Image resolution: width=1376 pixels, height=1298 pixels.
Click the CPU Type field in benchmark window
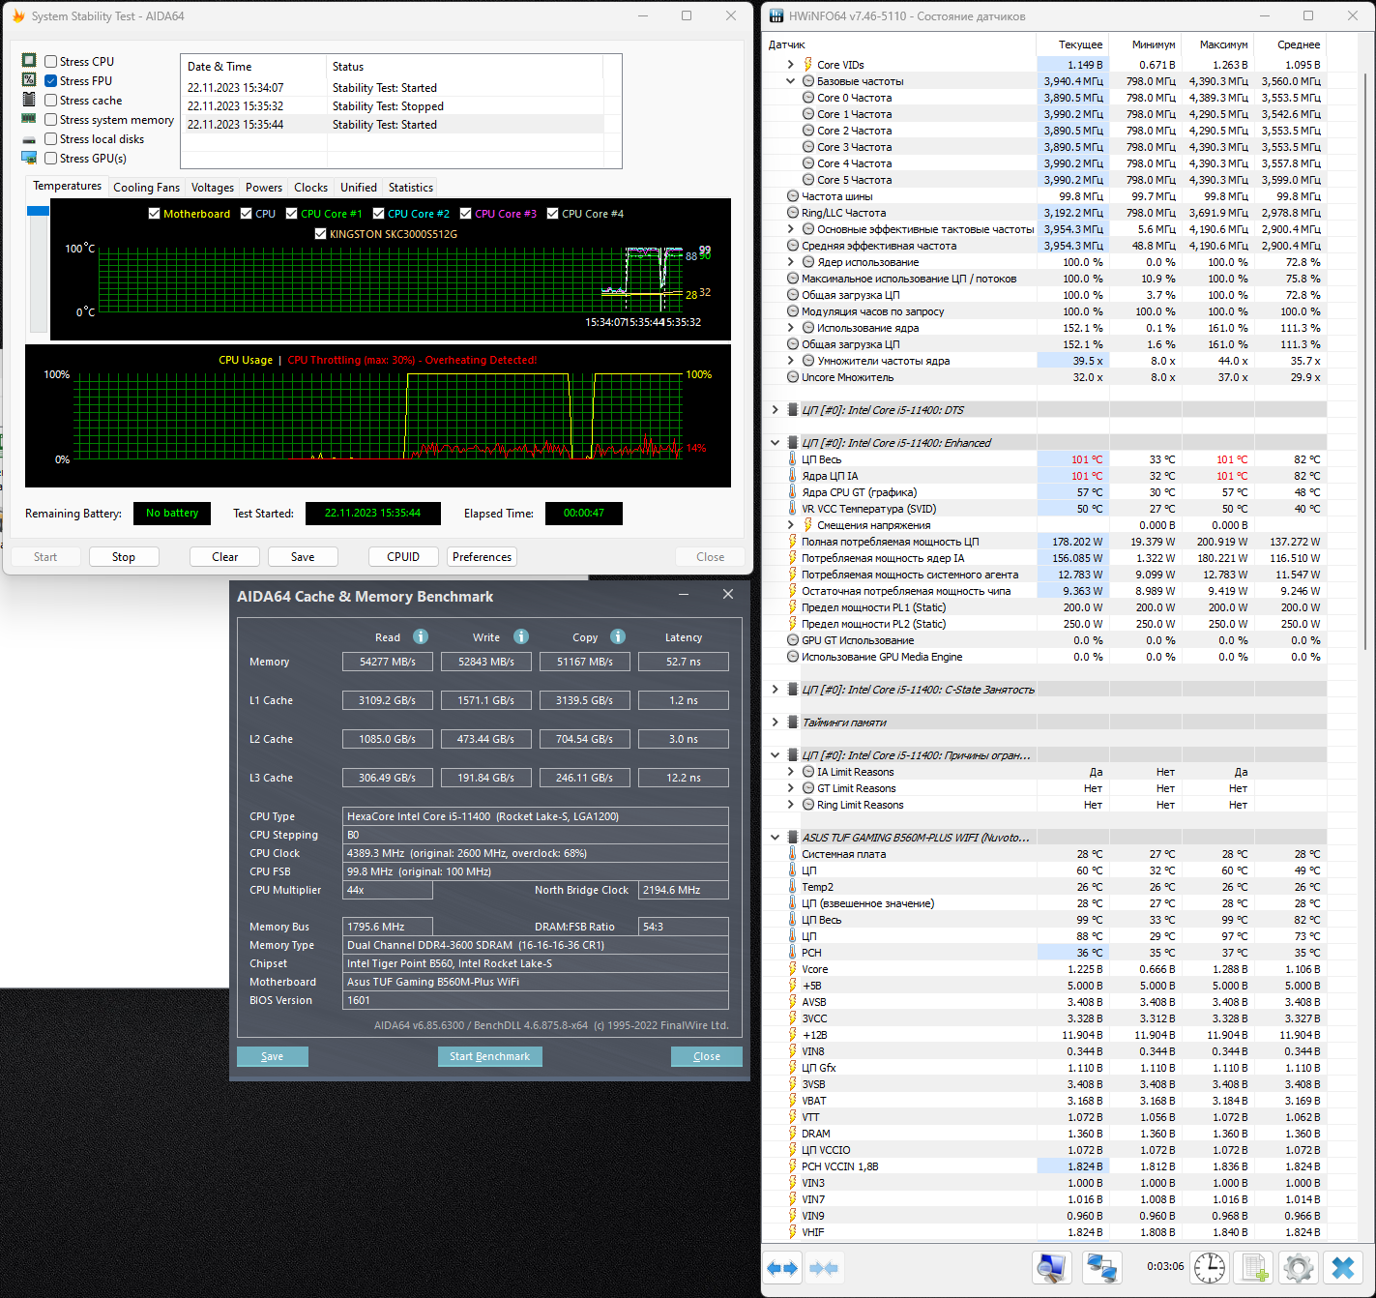[x=536, y=816]
